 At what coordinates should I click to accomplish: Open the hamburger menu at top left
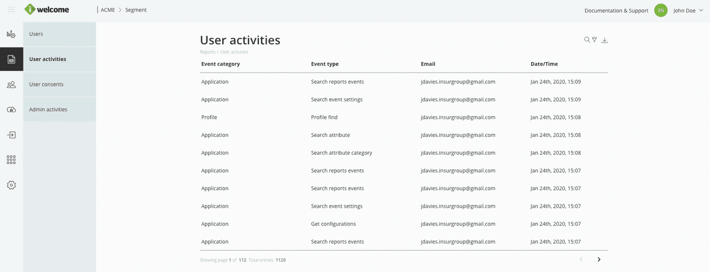tap(11, 10)
